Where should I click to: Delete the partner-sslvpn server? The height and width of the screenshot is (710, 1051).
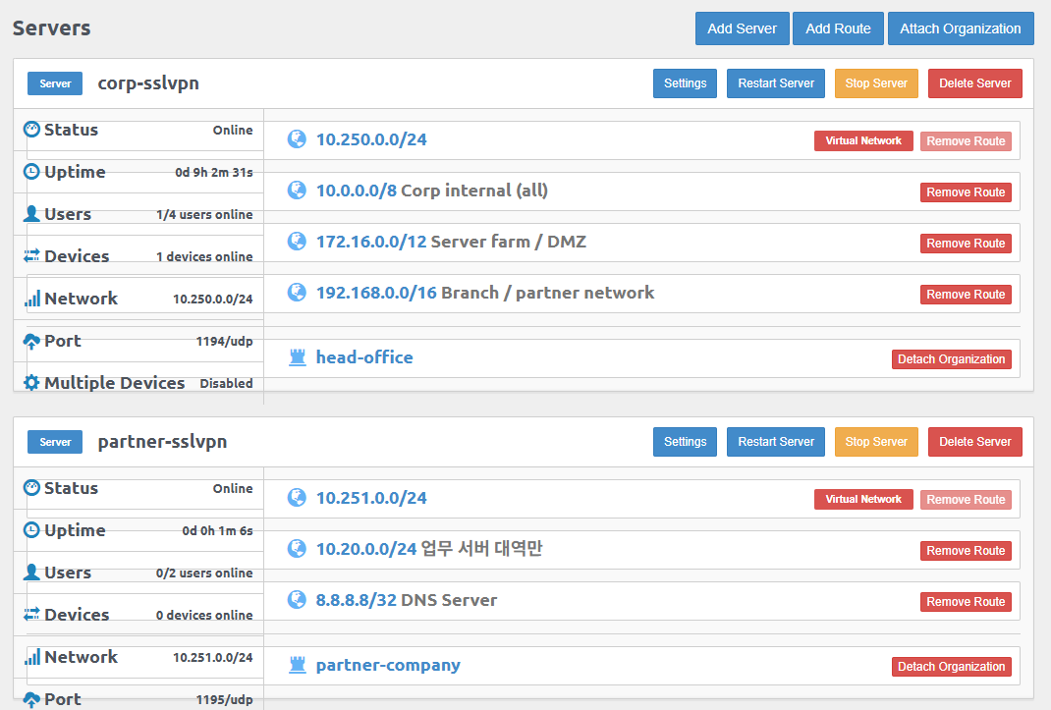click(974, 442)
